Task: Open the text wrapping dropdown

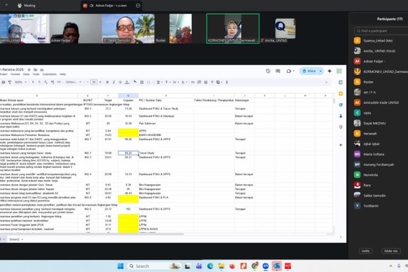Action: pos(175,82)
